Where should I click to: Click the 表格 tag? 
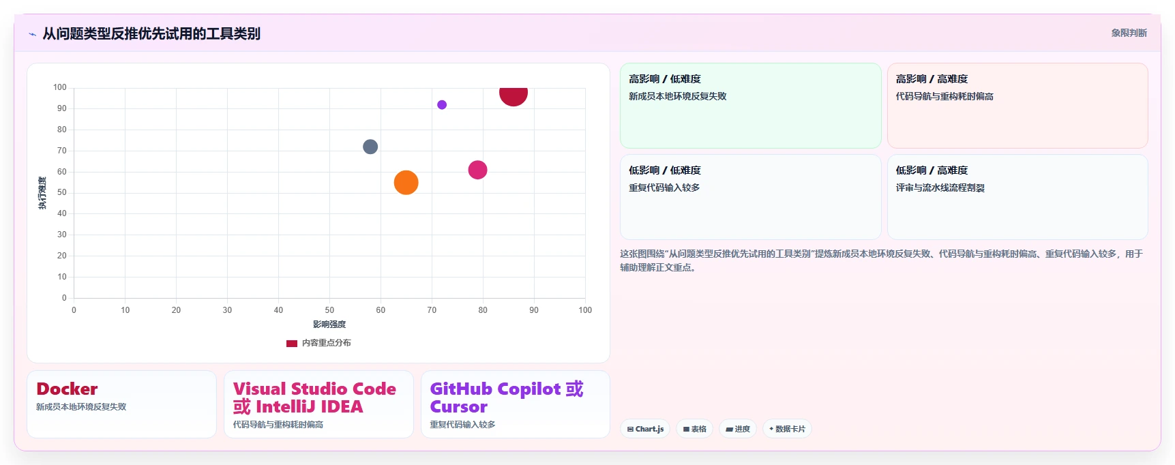click(x=694, y=429)
